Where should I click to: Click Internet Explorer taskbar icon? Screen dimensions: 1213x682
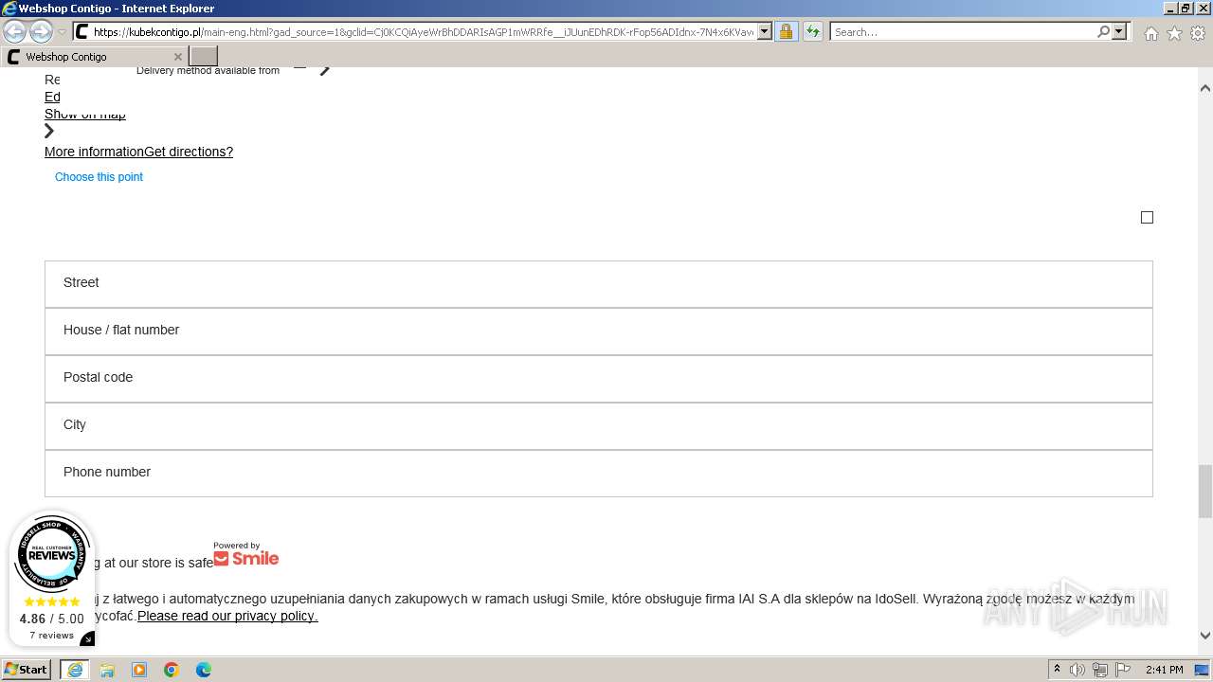coord(75,670)
